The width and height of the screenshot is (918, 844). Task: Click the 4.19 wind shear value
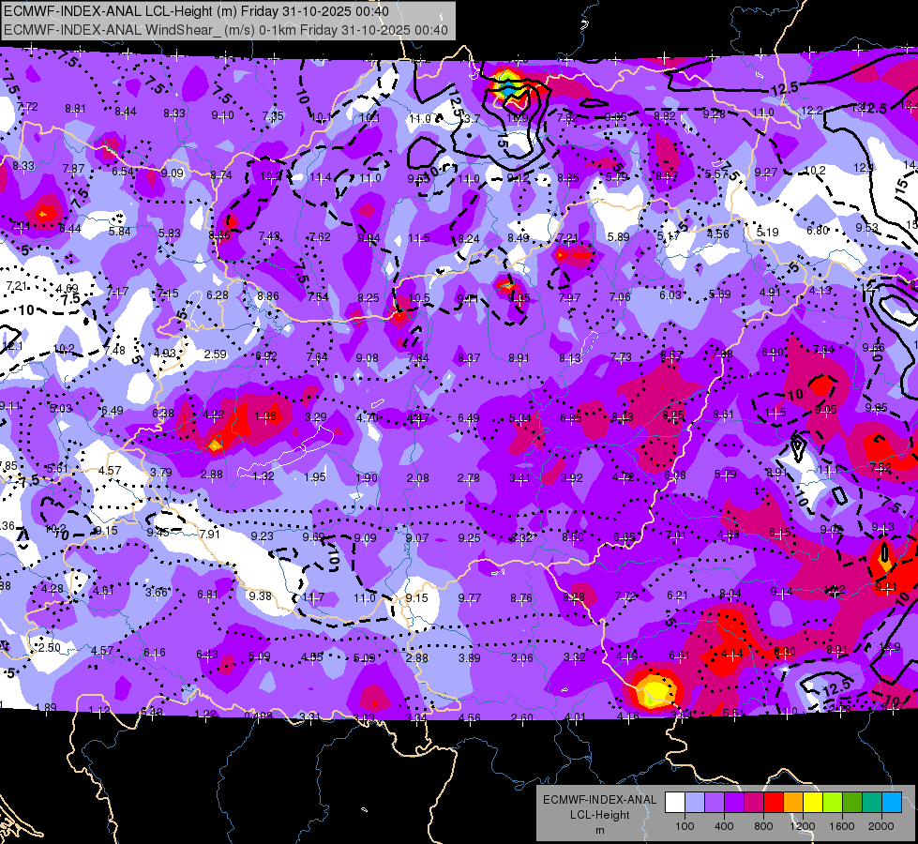tap(626, 656)
